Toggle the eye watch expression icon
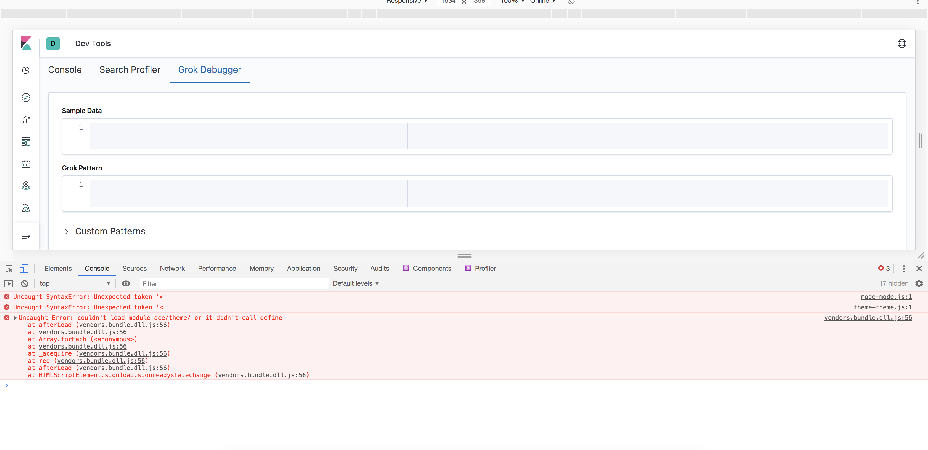Viewport: 928px width, 450px height. tap(126, 283)
